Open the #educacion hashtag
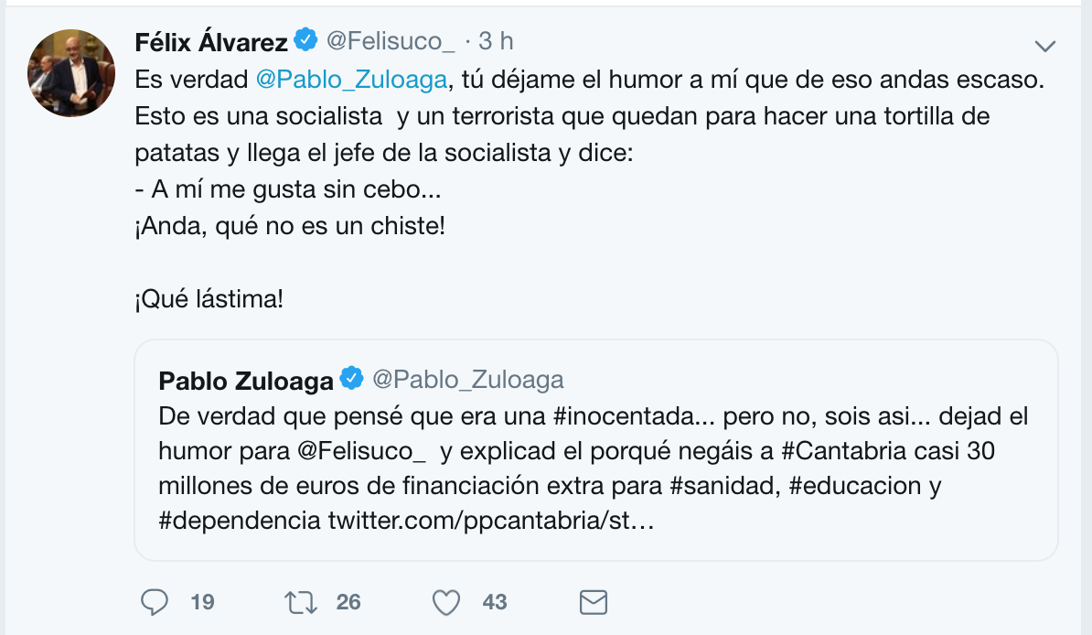This screenshot has height=635, width=1092. pyautogui.click(x=855, y=486)
